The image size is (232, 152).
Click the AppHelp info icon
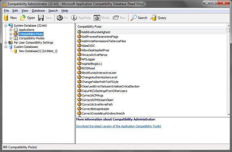[x=74, y=18]
